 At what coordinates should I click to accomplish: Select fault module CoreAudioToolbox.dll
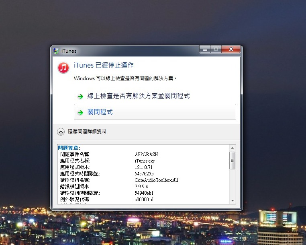pos(156,180)
